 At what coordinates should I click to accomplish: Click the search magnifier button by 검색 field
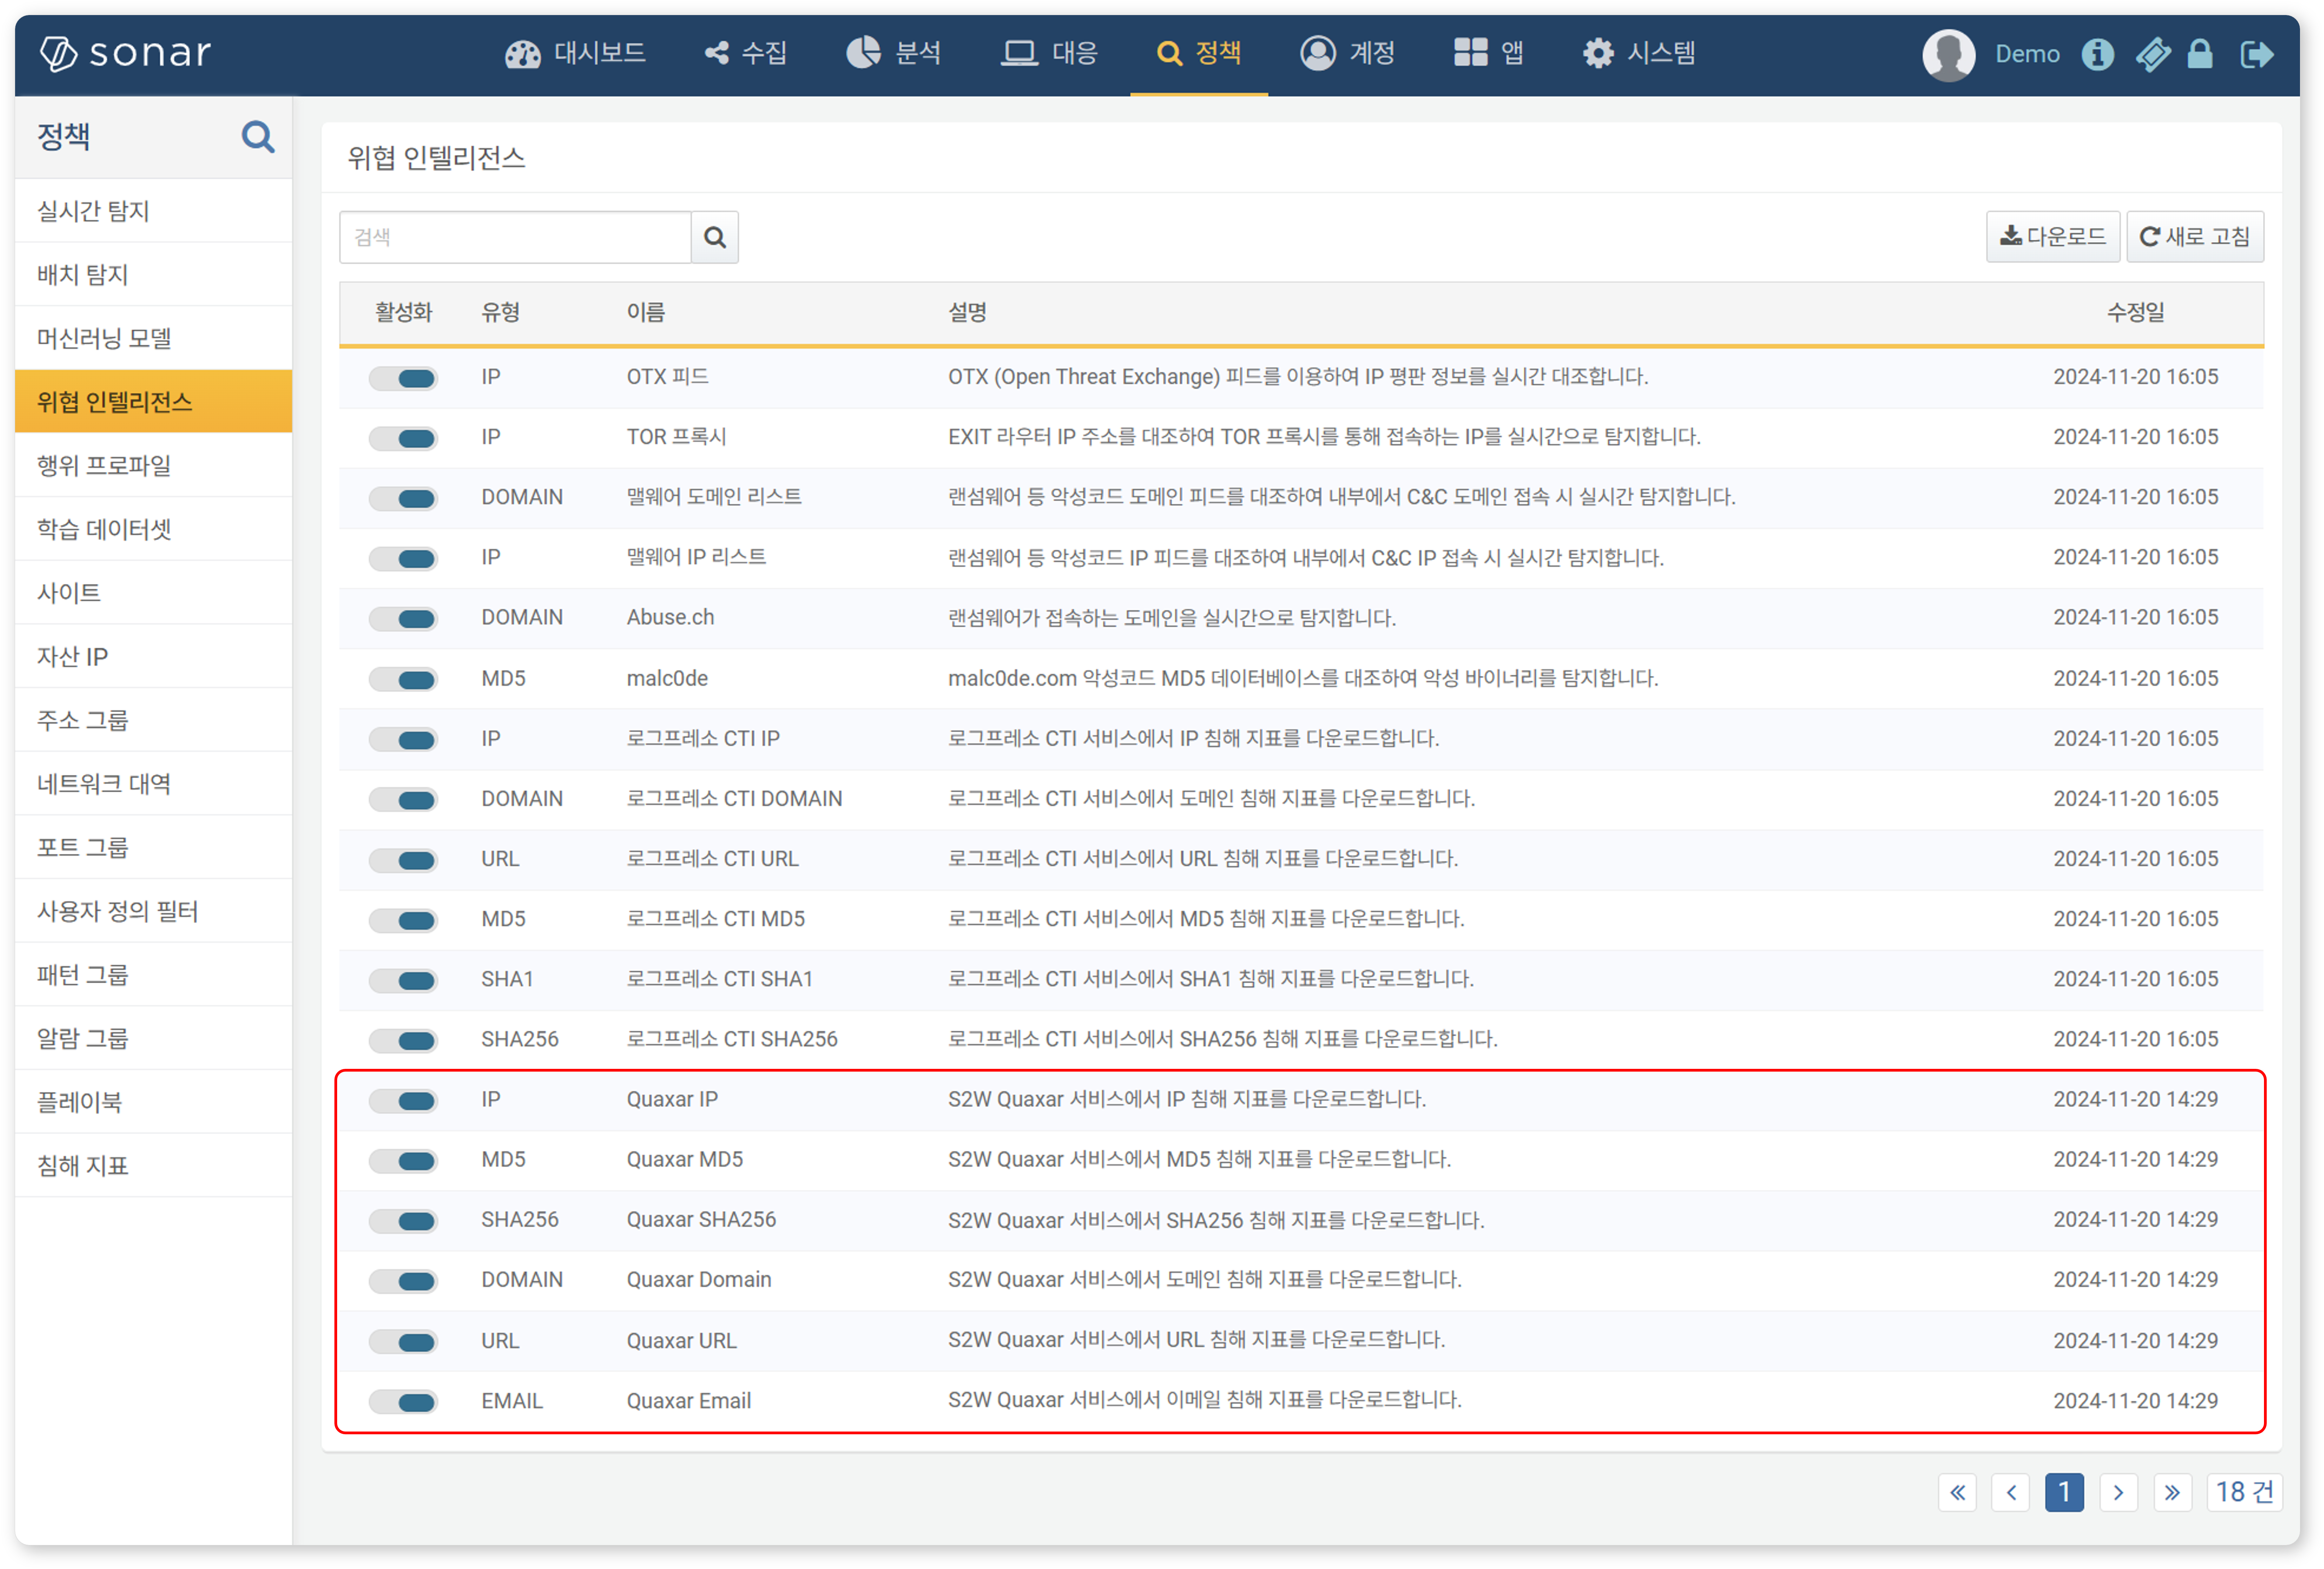(x=715, y=237)
